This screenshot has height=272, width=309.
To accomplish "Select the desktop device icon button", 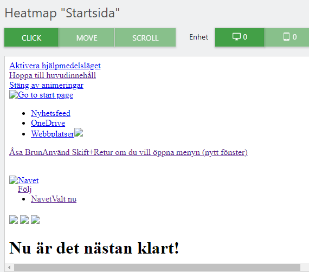I will (240, 37).
